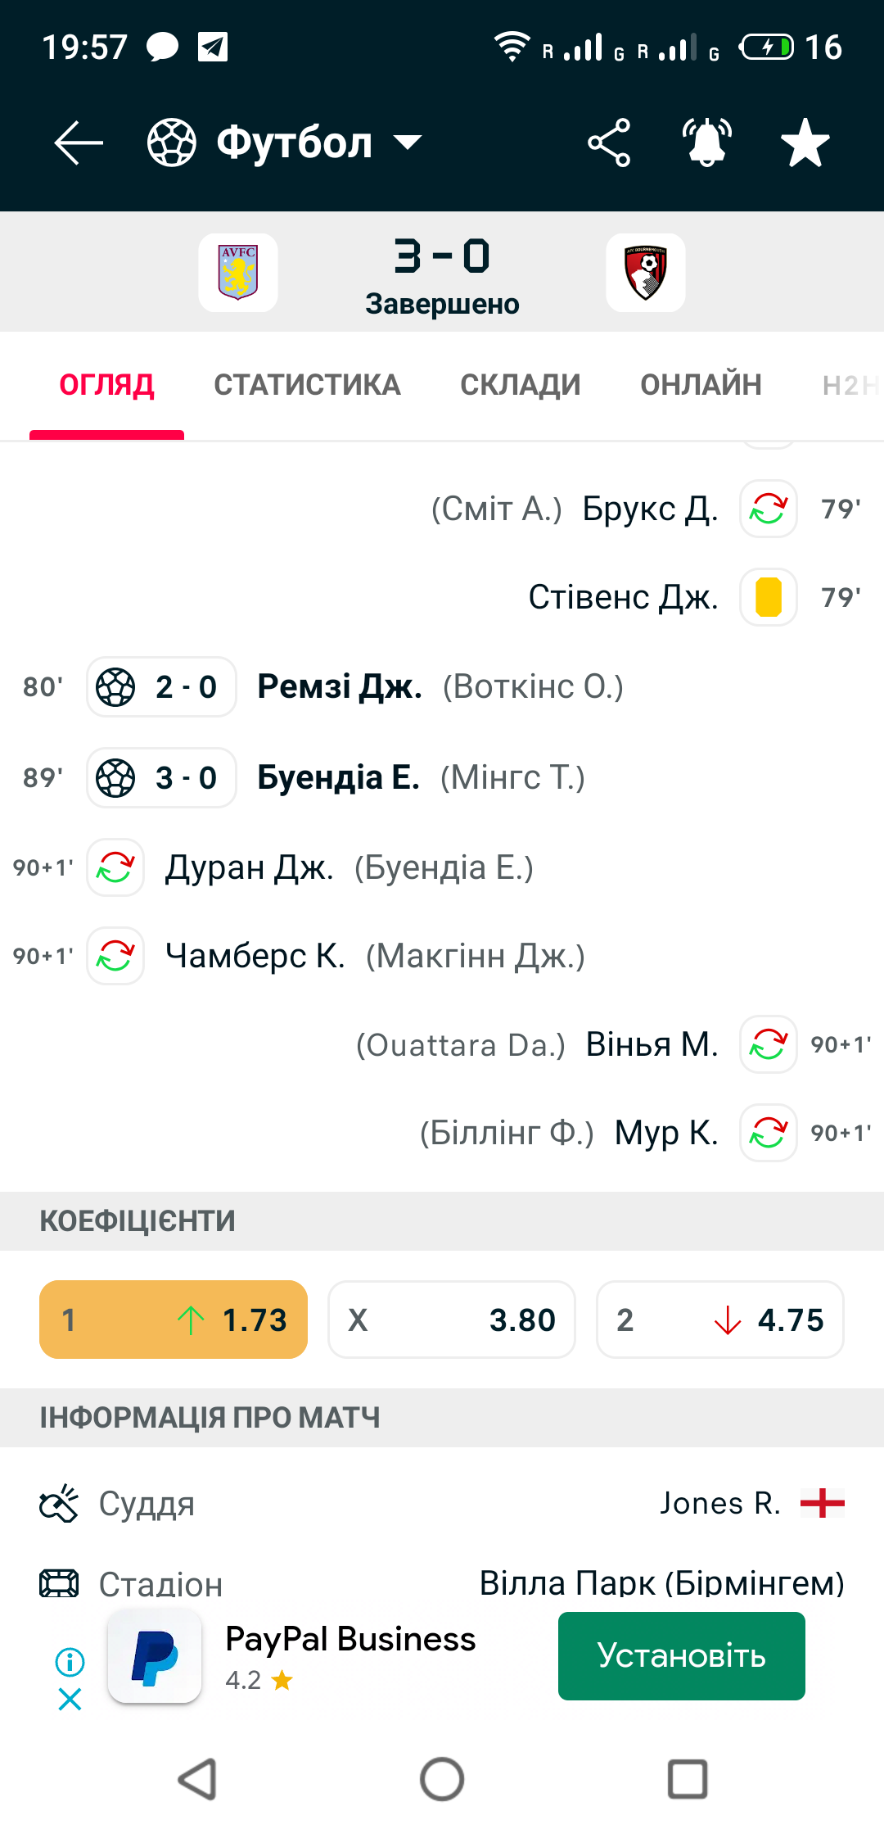Tap the back arrow in header
This screenshot has width=884, height=1838.
[x=79, y=143]
